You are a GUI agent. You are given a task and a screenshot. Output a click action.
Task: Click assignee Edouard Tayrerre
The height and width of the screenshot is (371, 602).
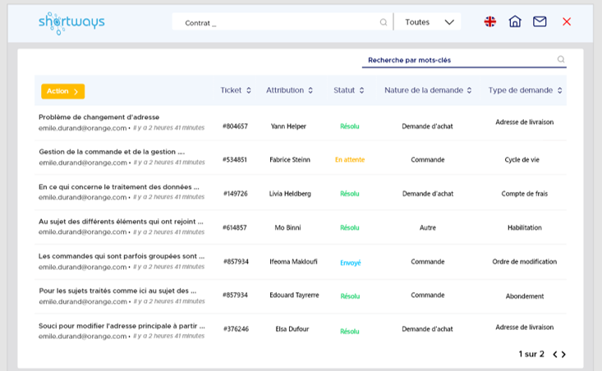click(294, 295)
